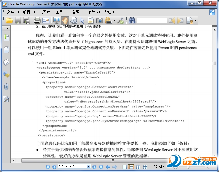The height and width of the screenshot is (172, 219).
Task: Open the 注释(C) menu
Action: [78, 12]
